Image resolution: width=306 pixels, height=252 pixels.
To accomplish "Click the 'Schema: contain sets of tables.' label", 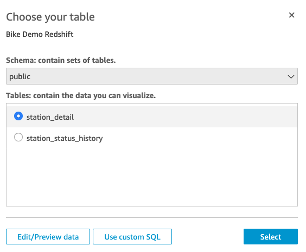I will [61, 60].
